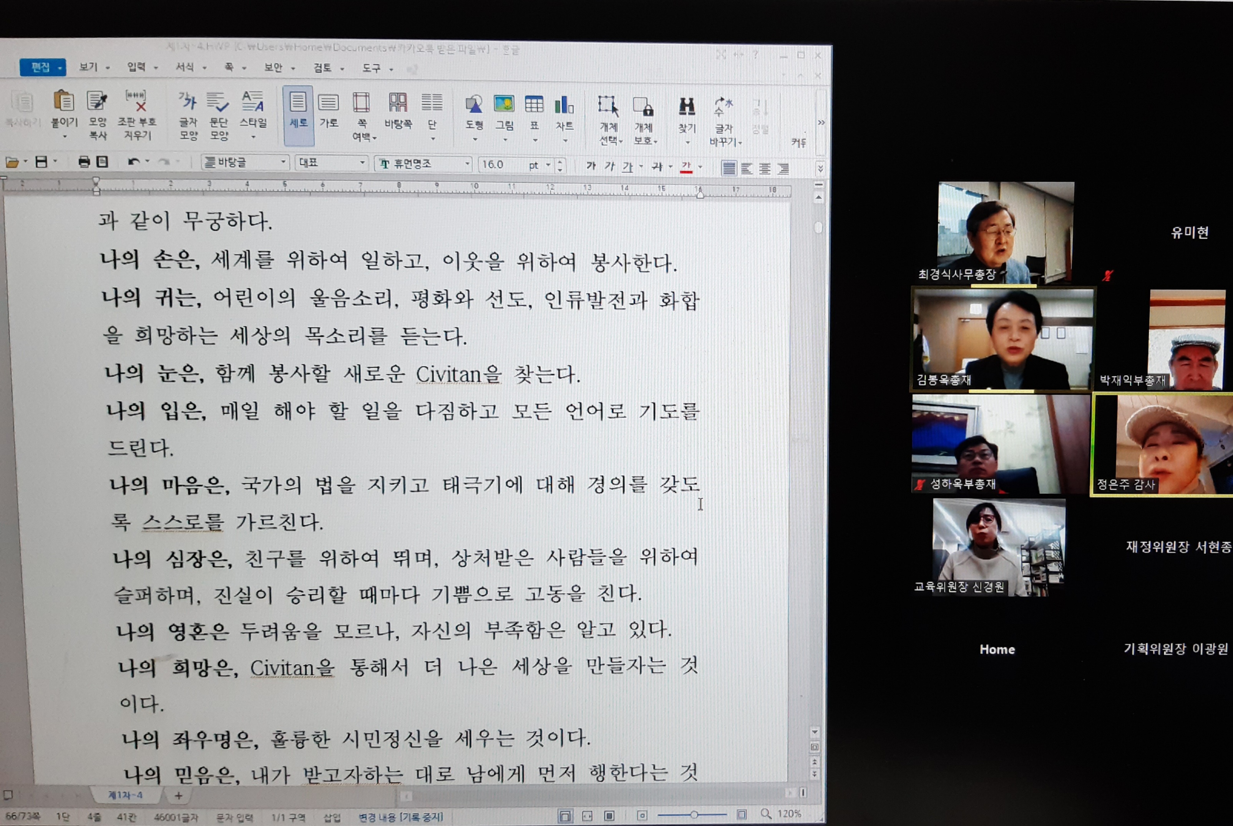The height and width of the screenshot is (826, 1233).
Task: Click the plus button to add tab
Action: [x=178, y=795]
